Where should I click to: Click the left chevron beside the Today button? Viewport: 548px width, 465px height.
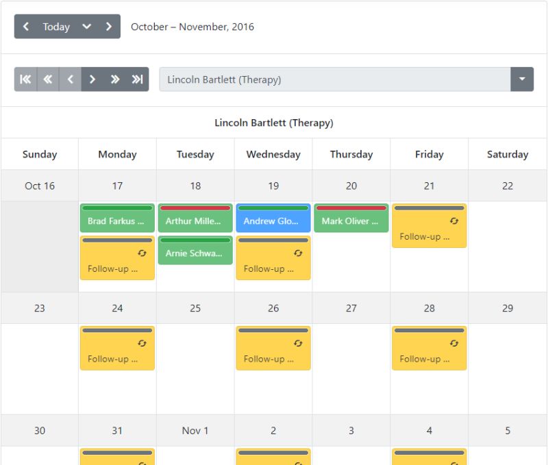point(27,26)
